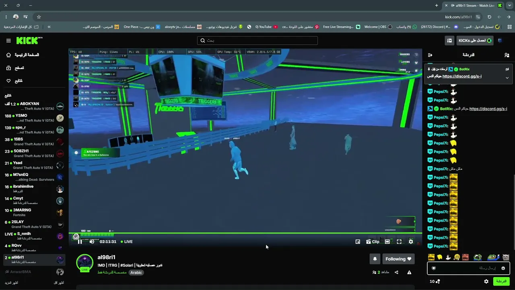Open YSMO channel in sidebar
The width and height of the screenshot is (515, 290).
(34, 118)
